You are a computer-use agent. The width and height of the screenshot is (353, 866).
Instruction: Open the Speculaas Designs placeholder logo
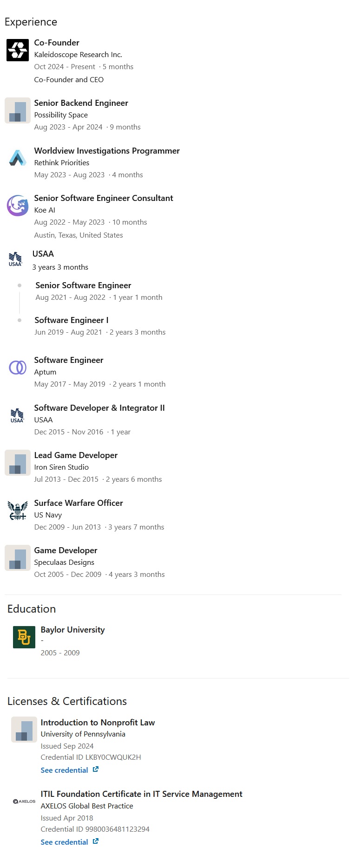click(x=18, y=558)
